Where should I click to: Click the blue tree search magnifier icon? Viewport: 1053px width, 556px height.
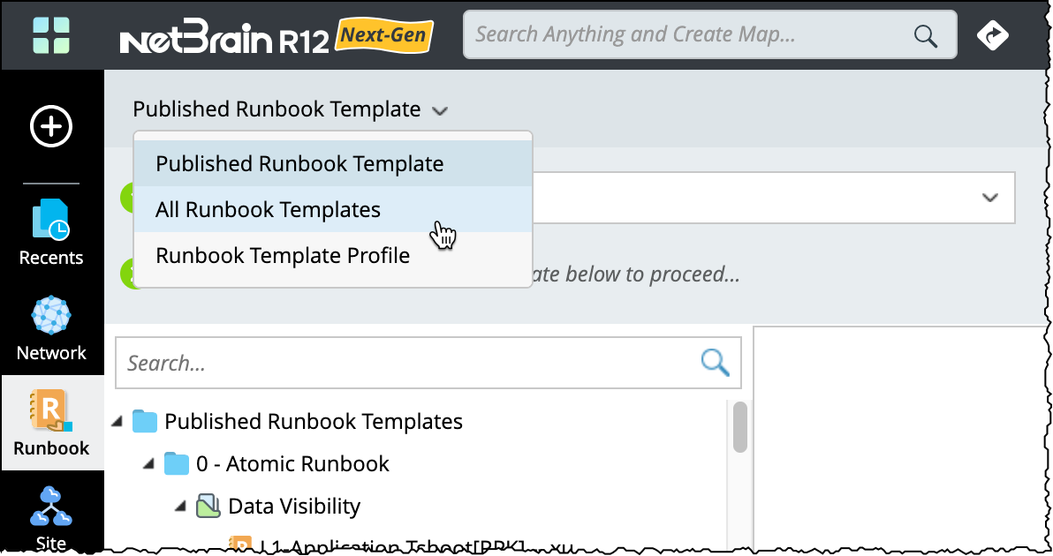[x=715, y=362]
